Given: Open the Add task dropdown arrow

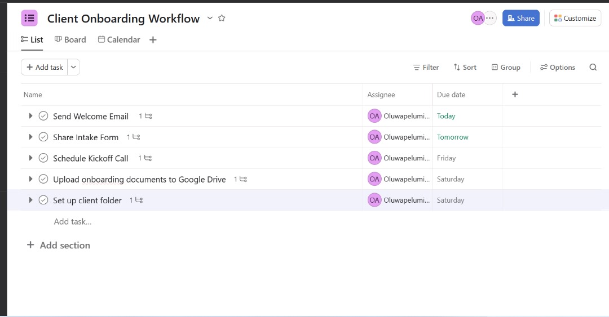Looking at the screenshot, I should tap(73, 67).
